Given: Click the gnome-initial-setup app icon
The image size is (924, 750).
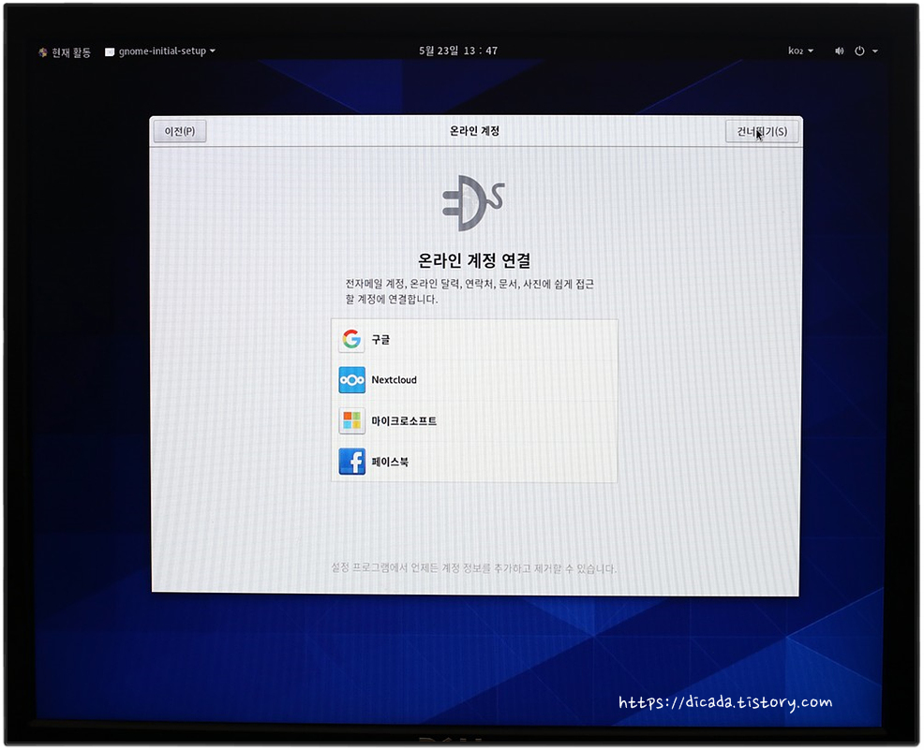Looking at the screenshot, I should click(109, 51).
